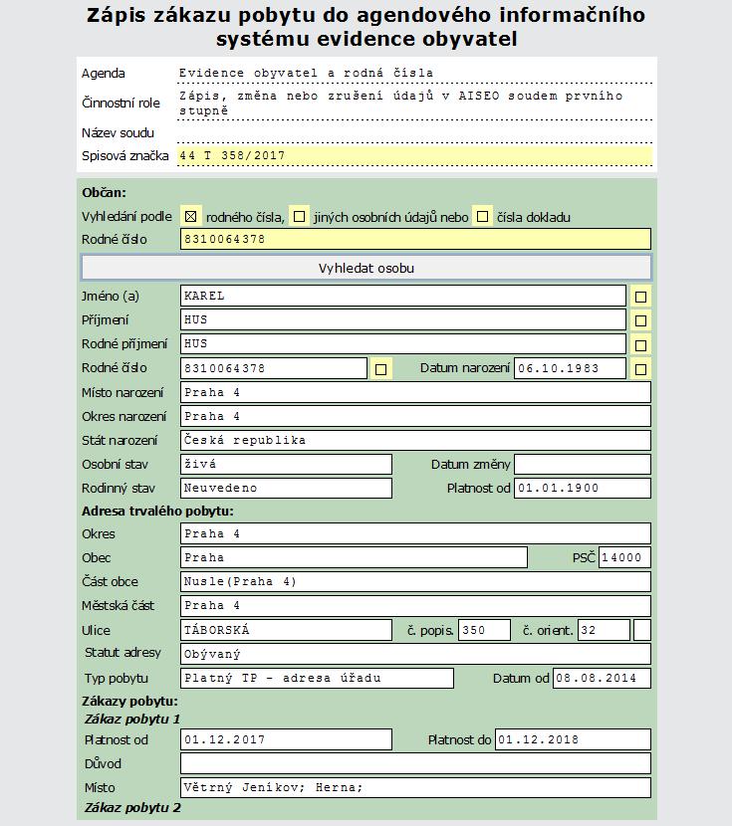Click the empty Důvod field

tap(415, 763)
